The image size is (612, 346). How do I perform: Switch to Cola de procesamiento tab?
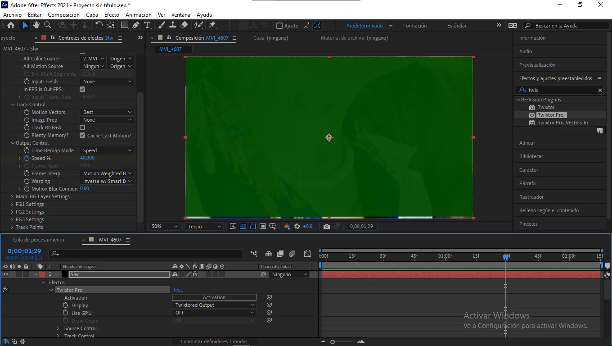tap(38, 240)
